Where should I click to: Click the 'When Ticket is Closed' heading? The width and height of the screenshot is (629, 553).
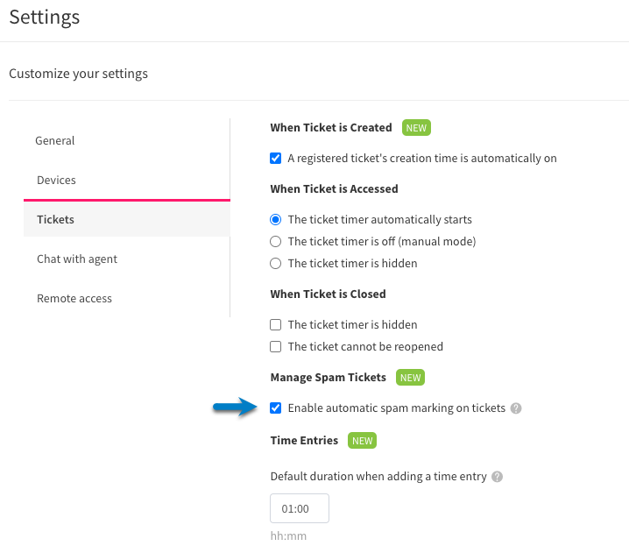[x=329, y=294]
